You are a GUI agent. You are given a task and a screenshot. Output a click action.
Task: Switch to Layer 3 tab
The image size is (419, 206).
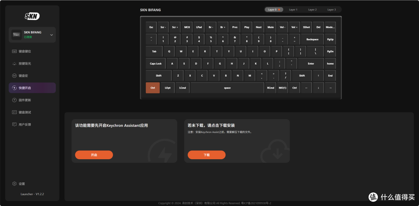[332, 10]
